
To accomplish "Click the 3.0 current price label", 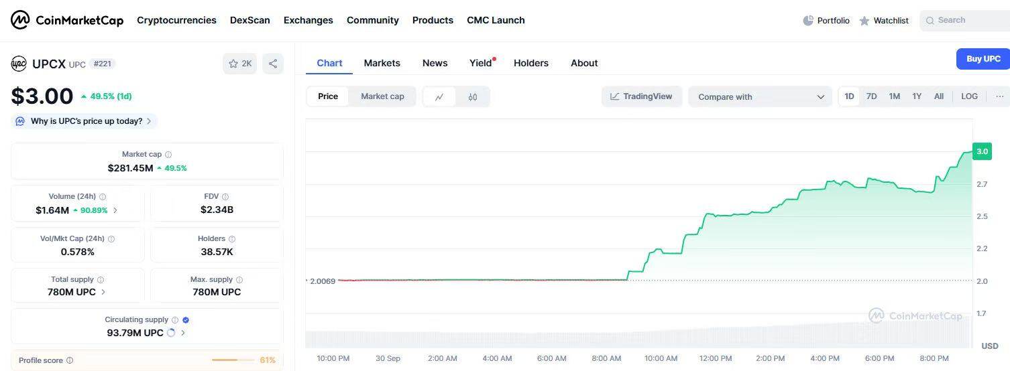I will [x=982, y=151].
